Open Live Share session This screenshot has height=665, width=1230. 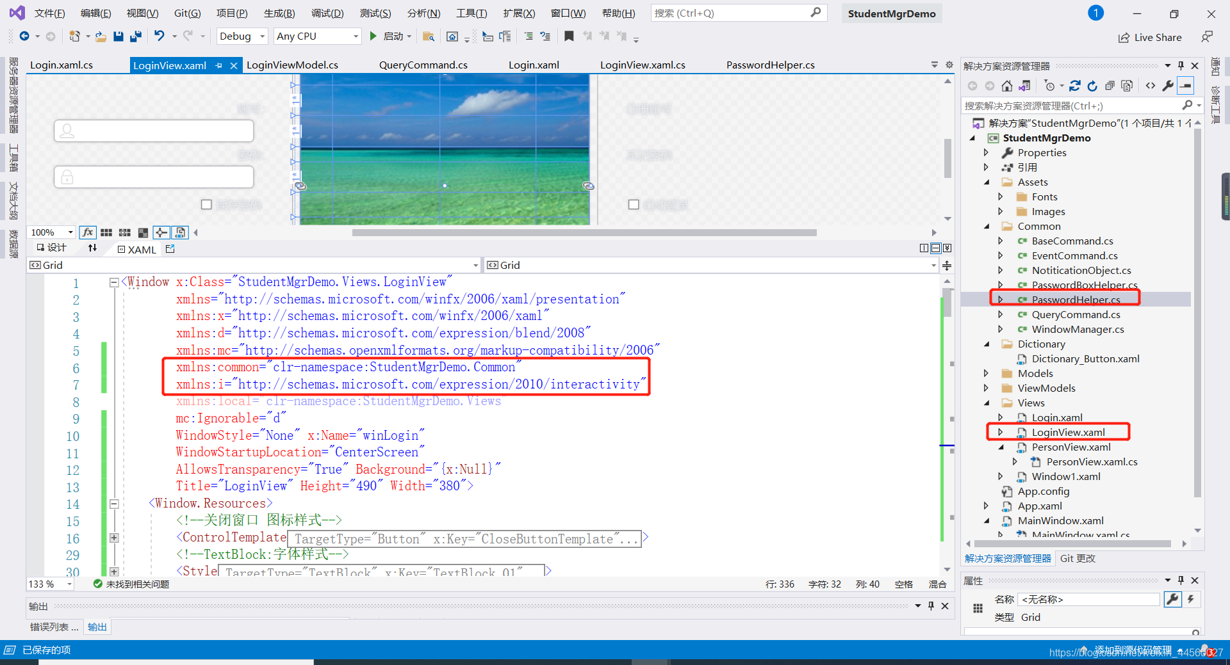point(1150,37)
